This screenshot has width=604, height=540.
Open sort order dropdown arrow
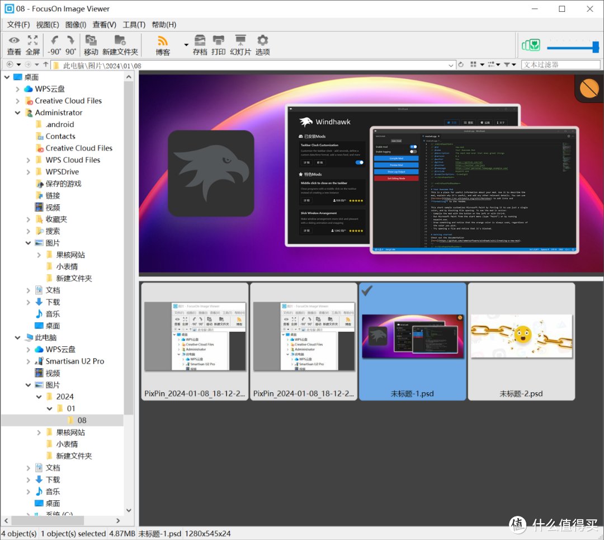pos(498,65)
